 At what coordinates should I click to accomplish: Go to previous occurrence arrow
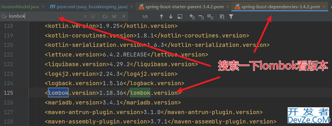[161, 16]
